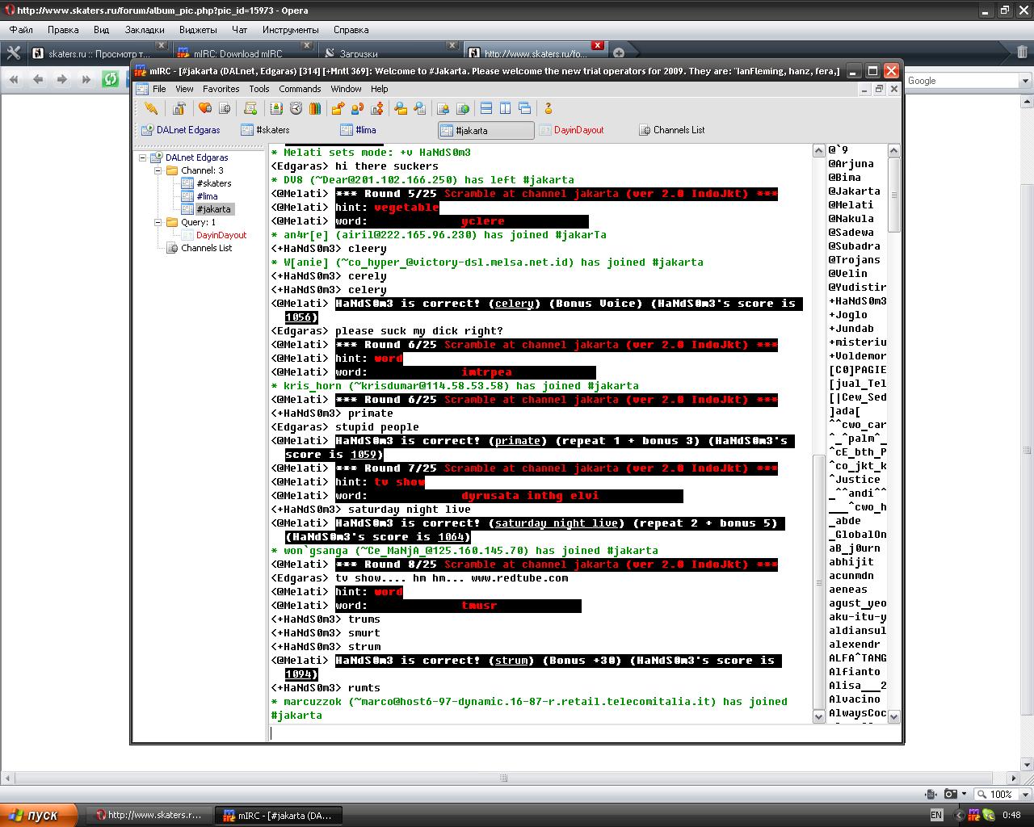Click the Cascade windows toolbar icon
This screenshot has height=827, width=1034.
point(524,108)
